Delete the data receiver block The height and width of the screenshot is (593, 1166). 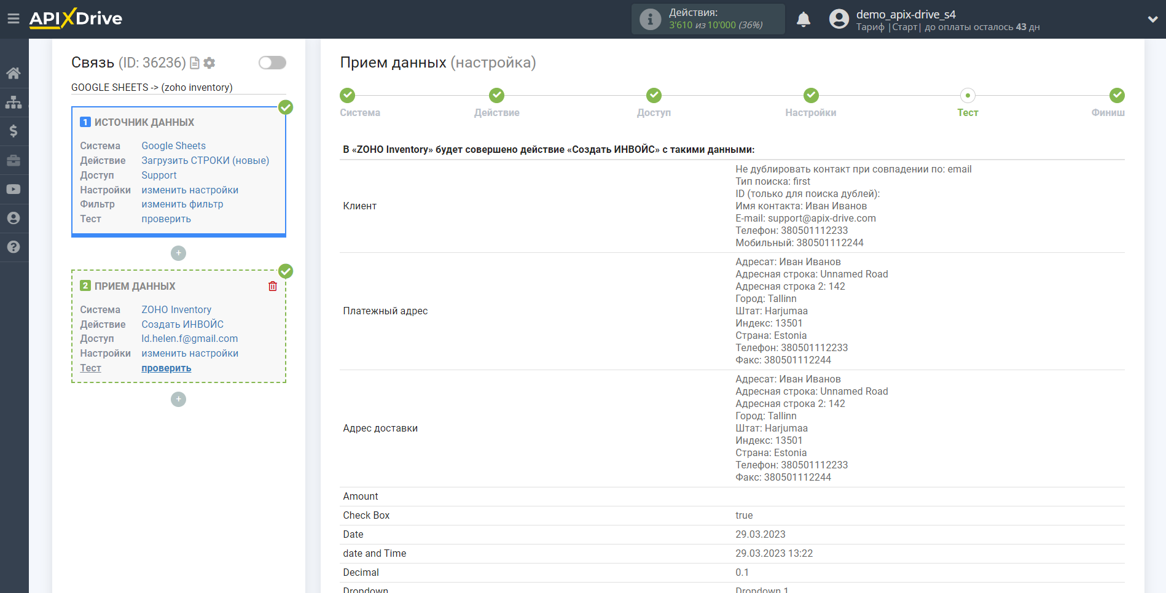pyautogui.click(x=273, y=286)
